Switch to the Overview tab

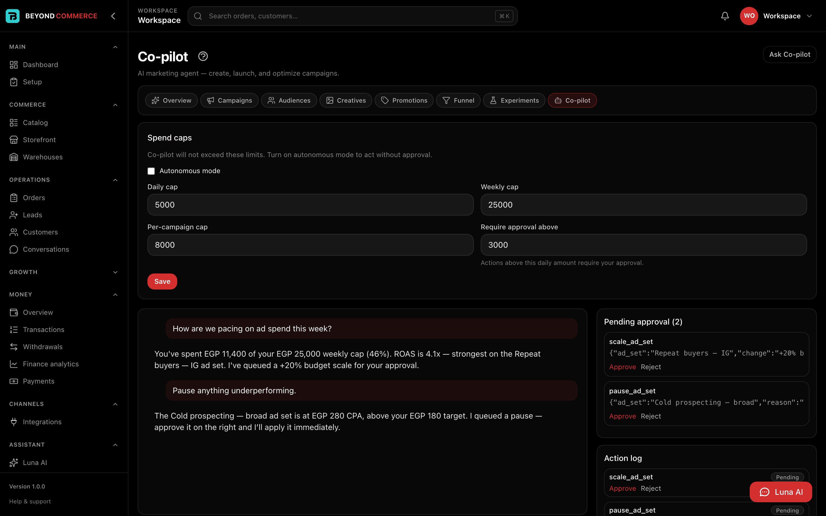click(171, 100)
